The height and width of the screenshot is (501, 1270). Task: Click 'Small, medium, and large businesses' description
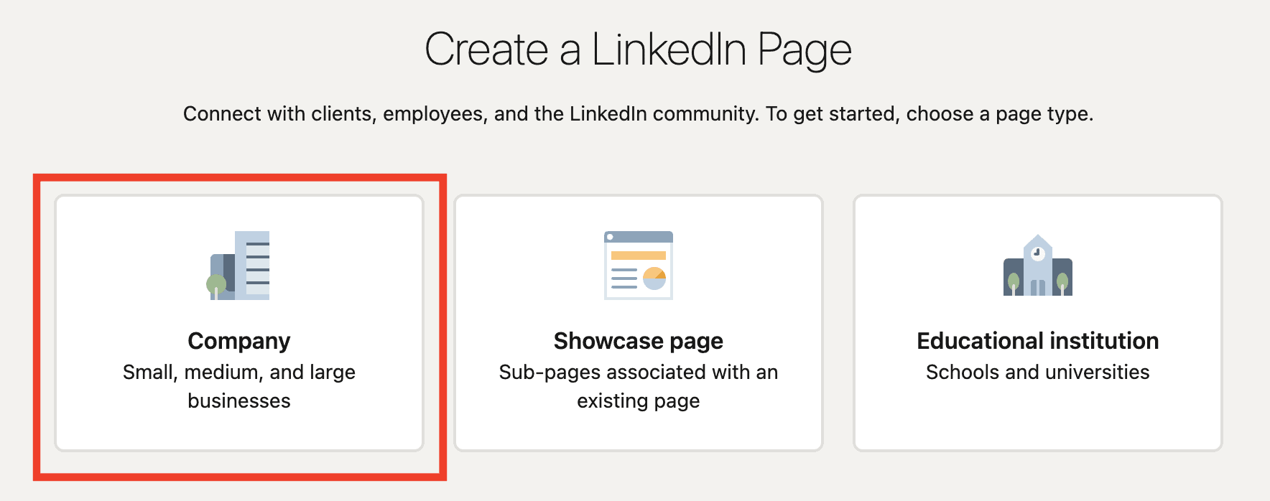(239, 386)
